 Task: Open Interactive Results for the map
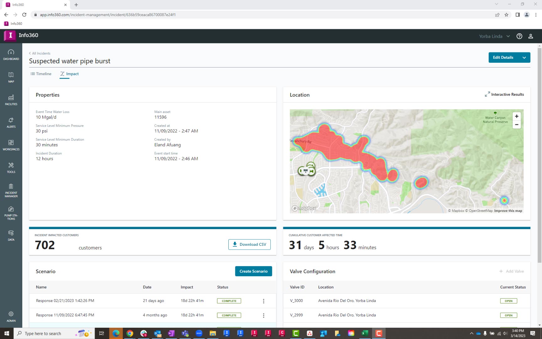[504, 94]
